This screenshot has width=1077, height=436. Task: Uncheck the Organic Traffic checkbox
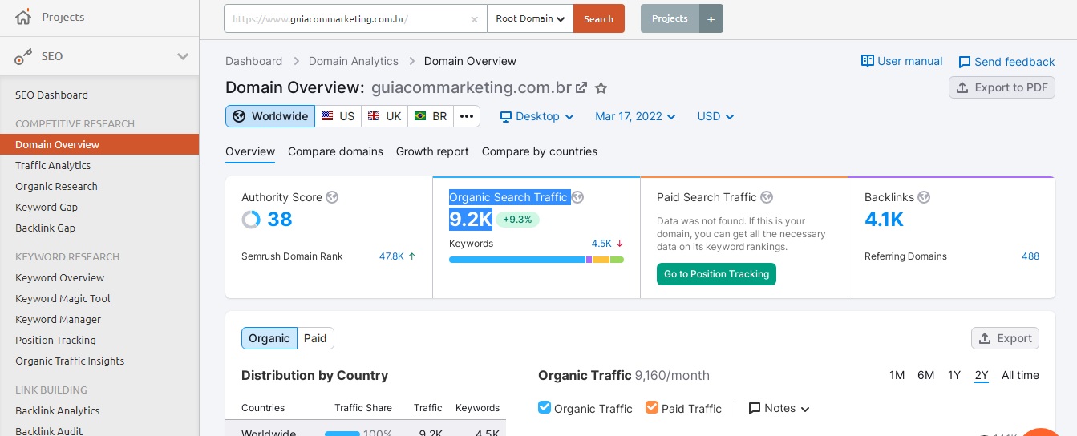[545, 407]
